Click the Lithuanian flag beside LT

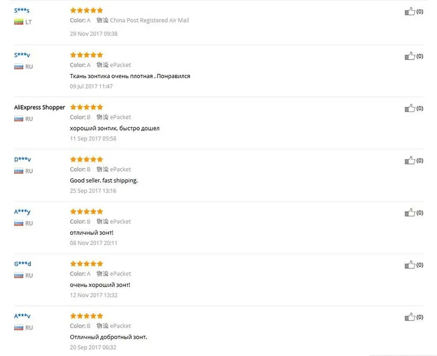click(18, 22)
